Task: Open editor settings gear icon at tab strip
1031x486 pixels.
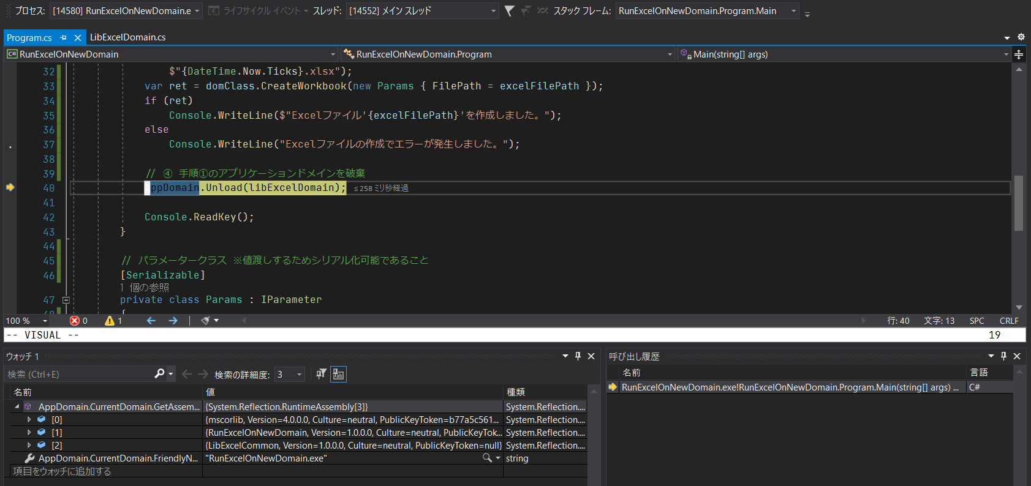Action: (x=1021, y=37)
